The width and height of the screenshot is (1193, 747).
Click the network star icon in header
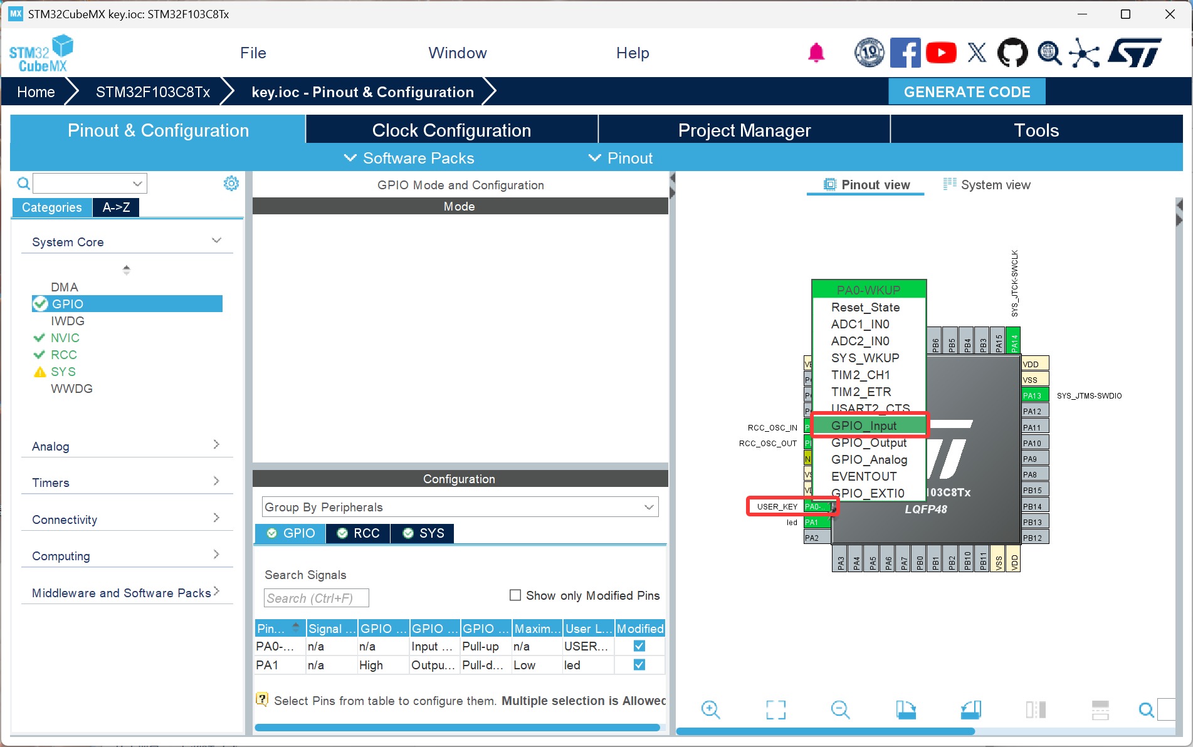[1085, 53]
